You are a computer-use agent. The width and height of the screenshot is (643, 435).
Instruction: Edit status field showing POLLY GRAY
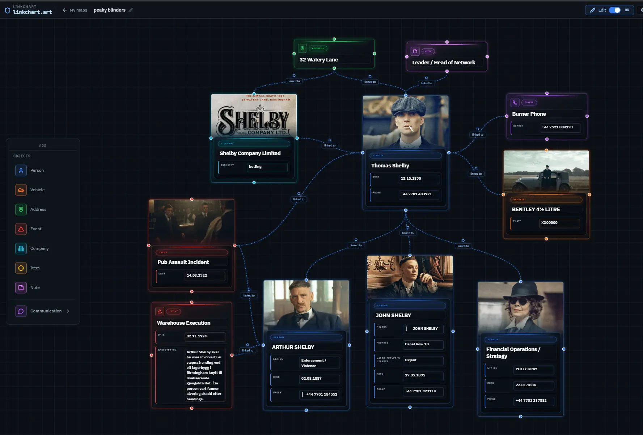pyautogui.click(x=534, y=369)
